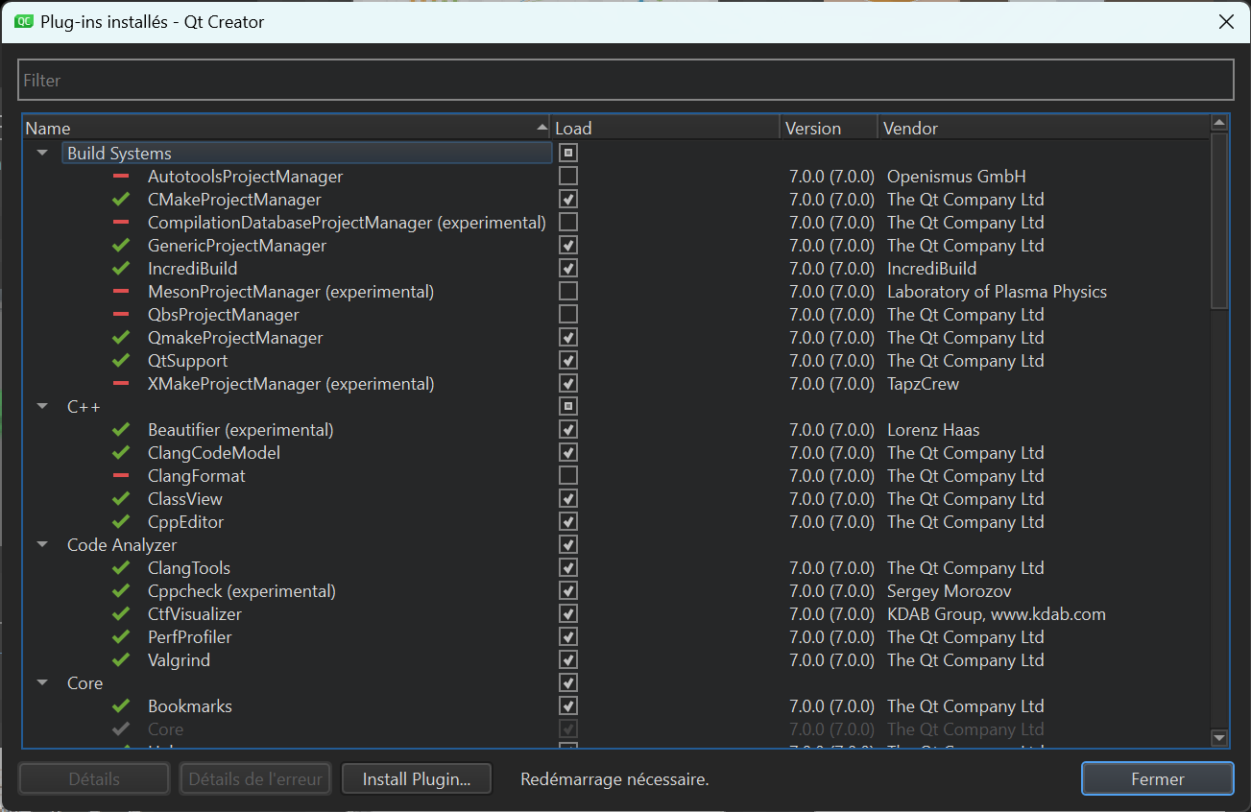This screenshot has height=812, width=1251.
Task: Toggle the MesonProjectManager load checkbox
Action: click(x=568, y=292)
